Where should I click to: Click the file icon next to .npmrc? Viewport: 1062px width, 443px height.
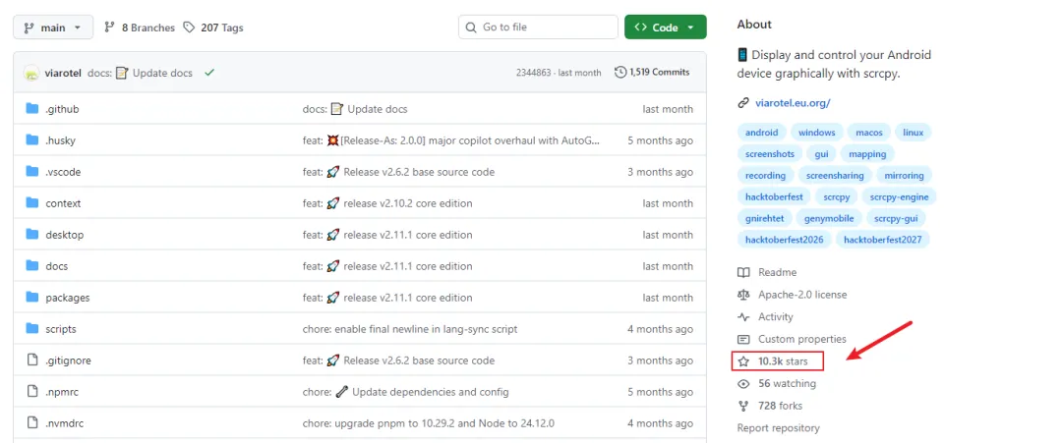(31, 392)
